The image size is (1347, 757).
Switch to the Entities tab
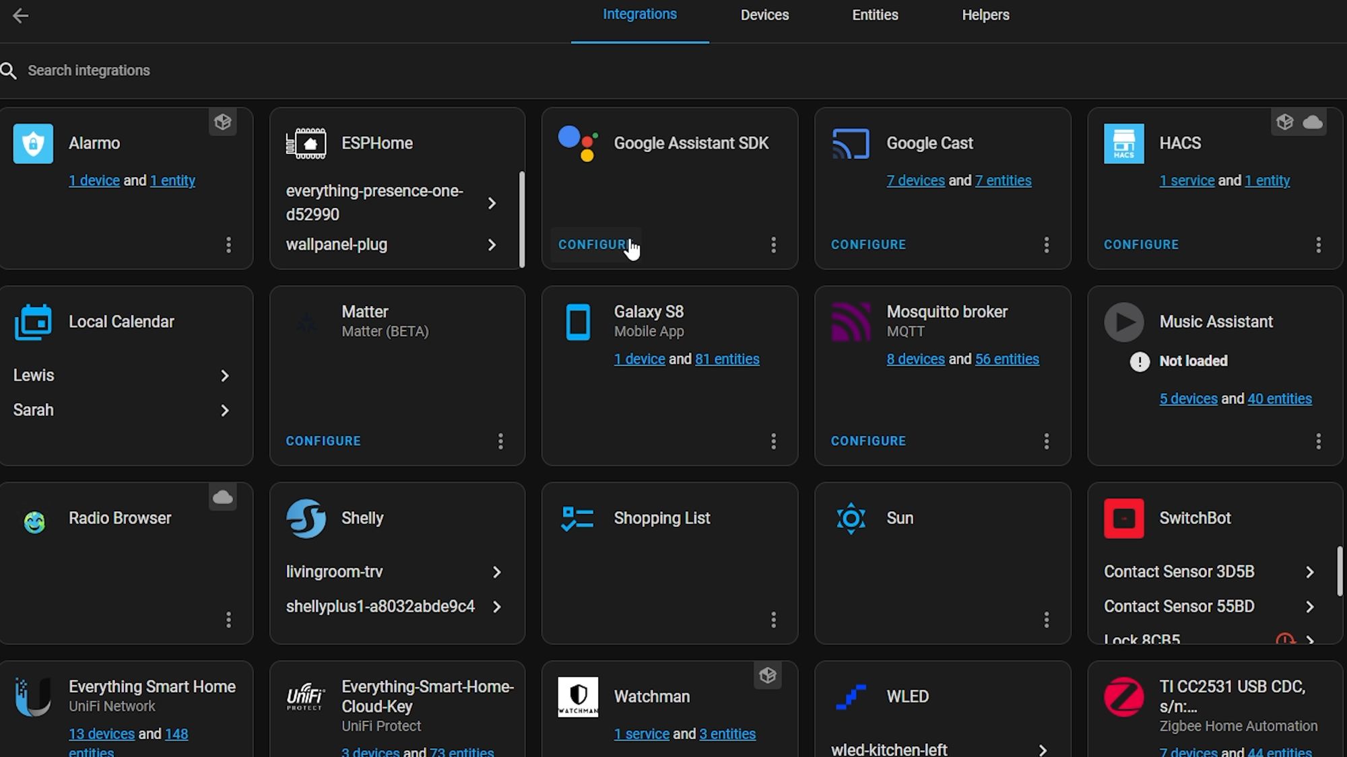875,15
